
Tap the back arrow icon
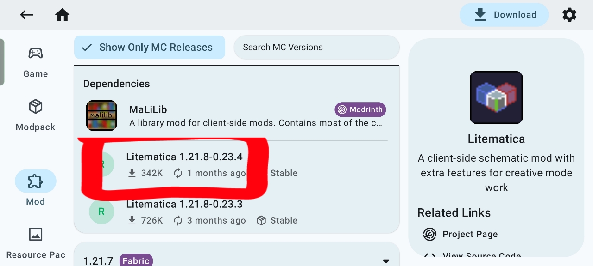tap(26, 15)
